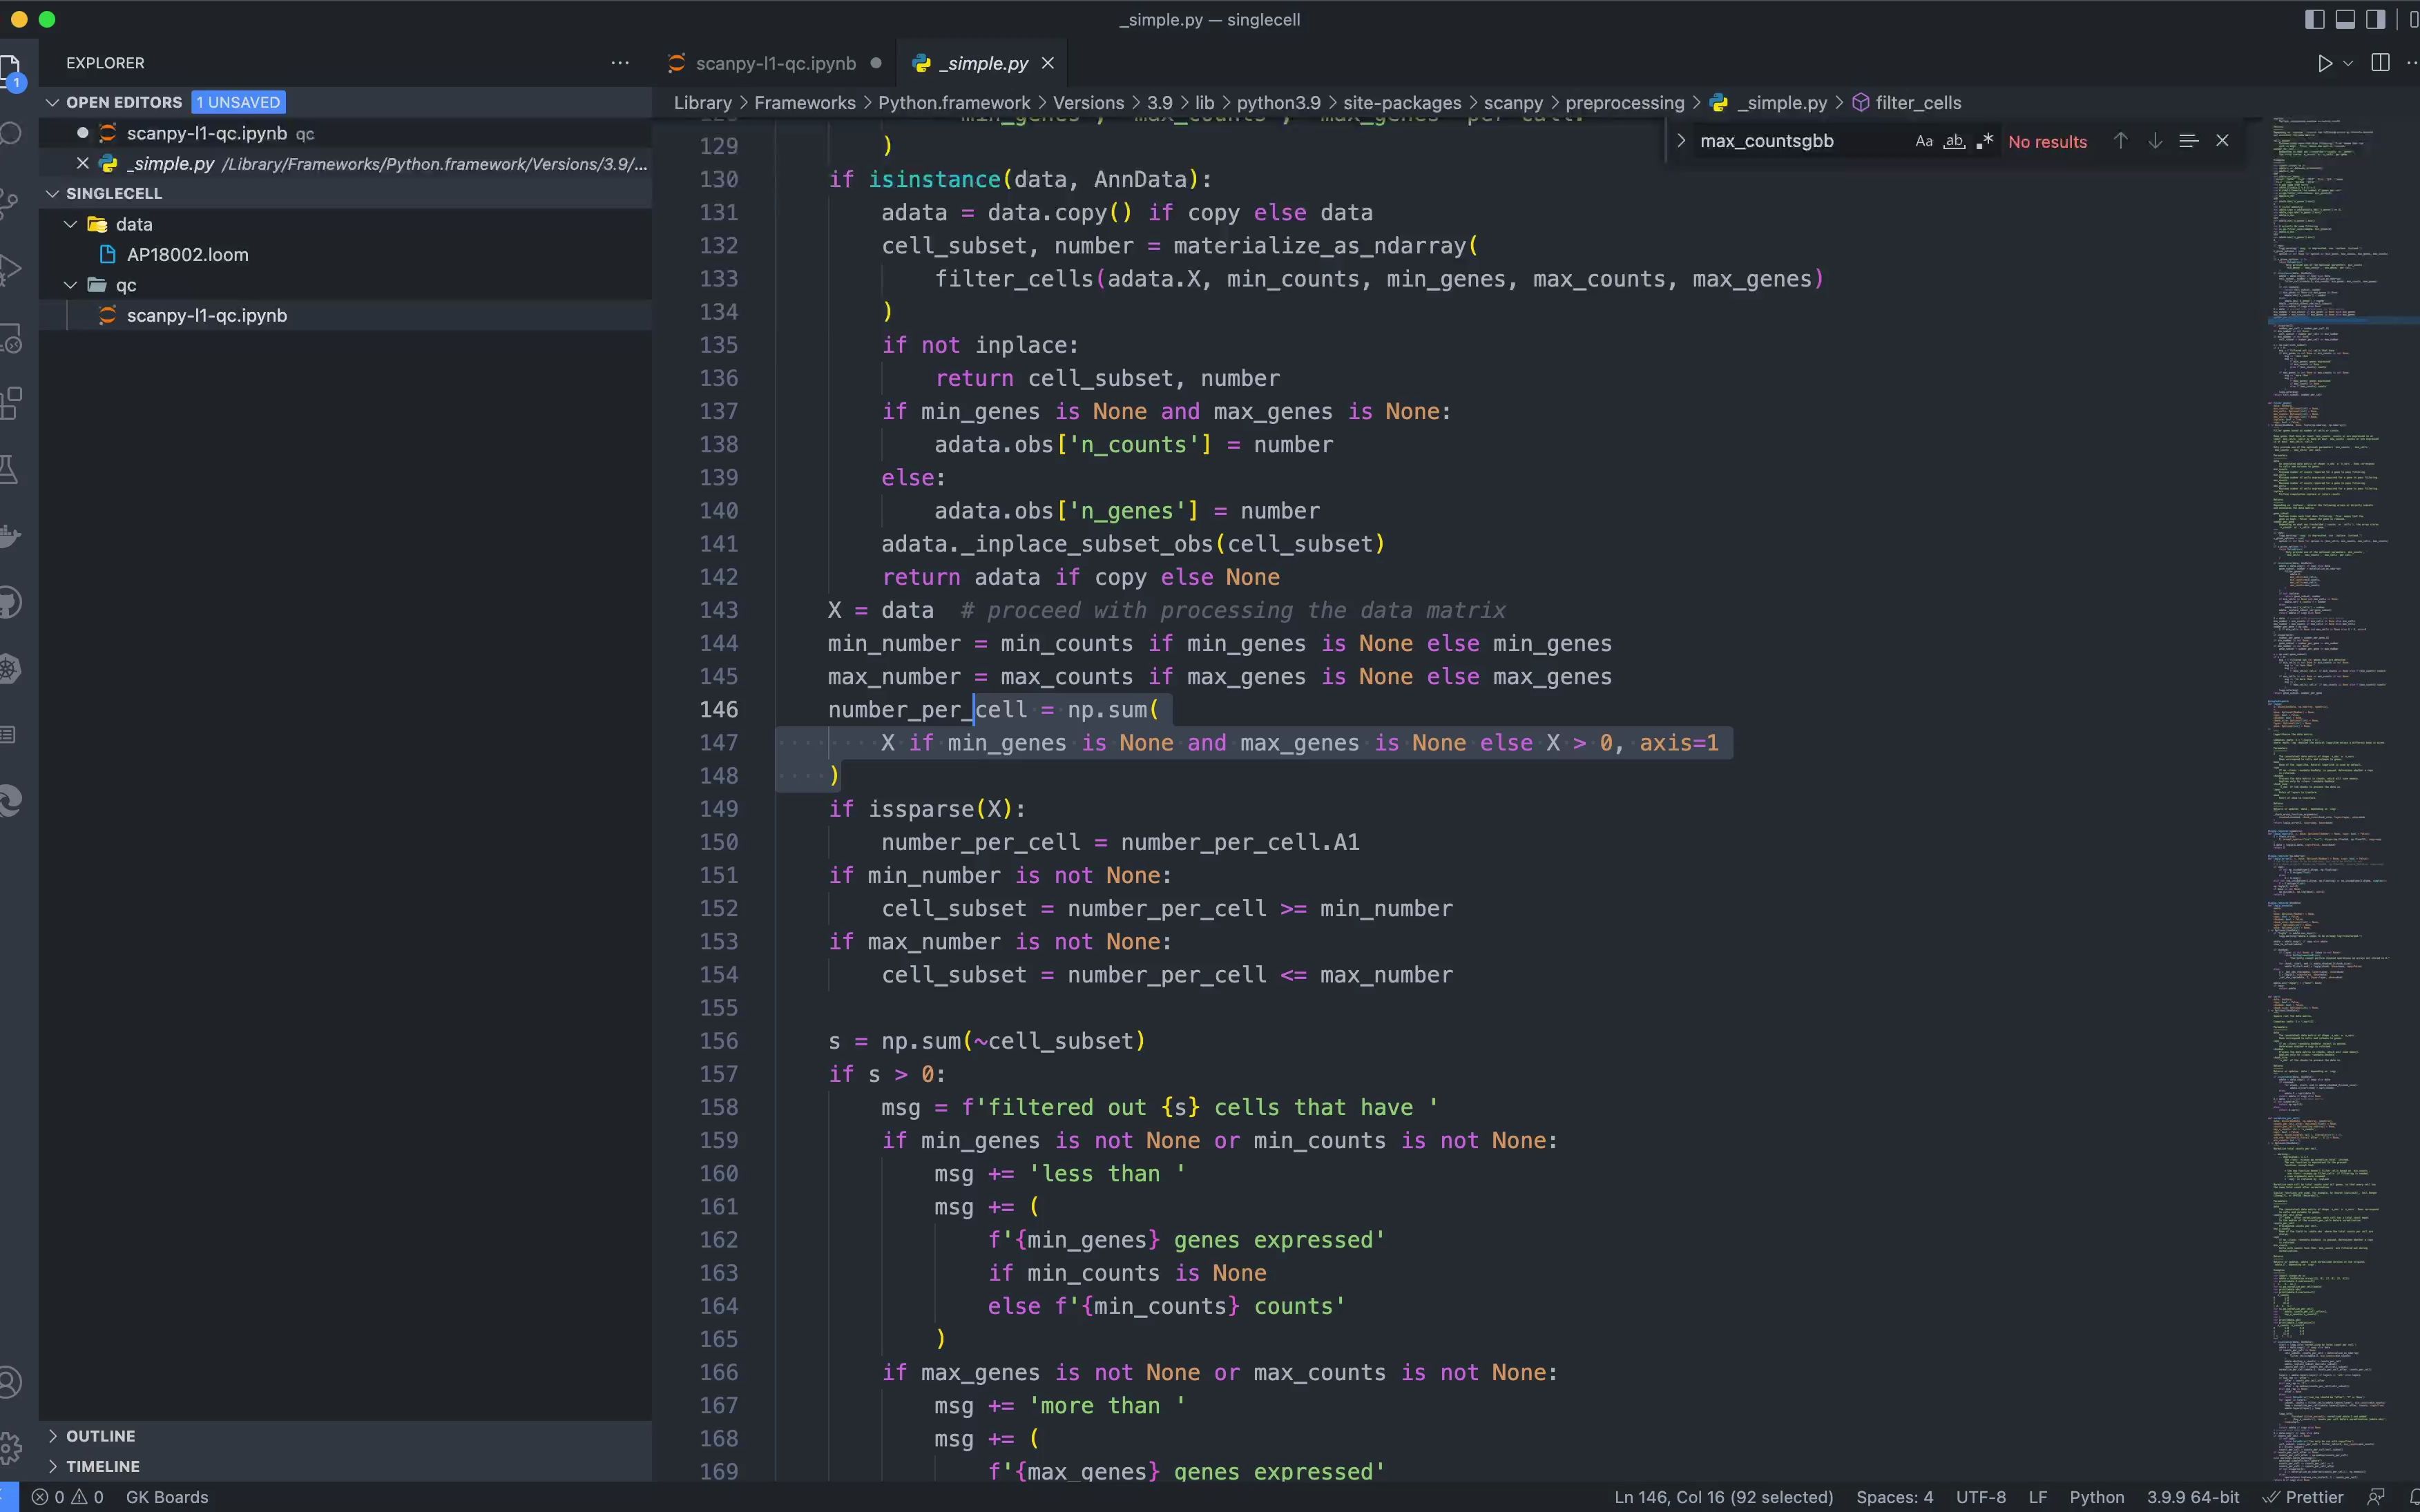Toggle Match Case in find widget
This screenshot has height=1512, width=2420.
[x=1923, y=141]
